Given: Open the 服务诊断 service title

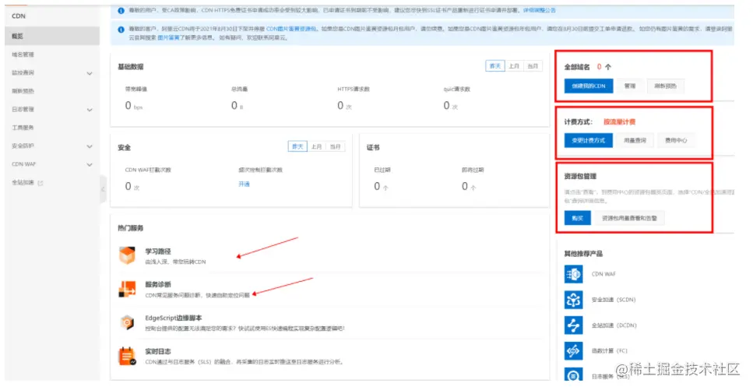Looking at the screenshot, I should click(x=158, y=284).
